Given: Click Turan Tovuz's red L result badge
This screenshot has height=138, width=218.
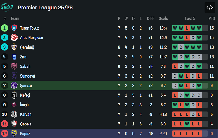Looking at the screenshot, I should tap(187, 28).
